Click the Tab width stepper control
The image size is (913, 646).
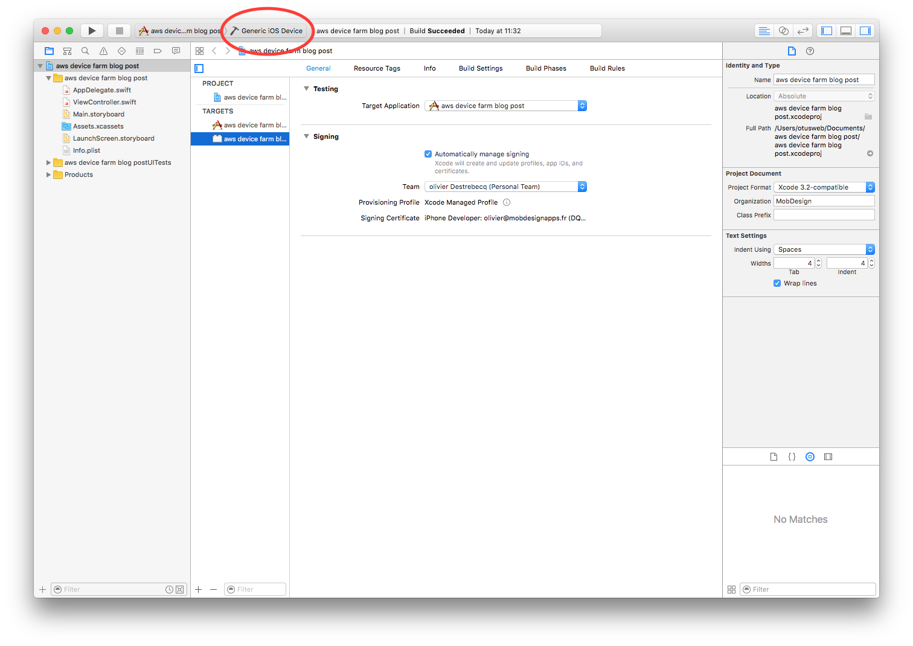point(818,263)
